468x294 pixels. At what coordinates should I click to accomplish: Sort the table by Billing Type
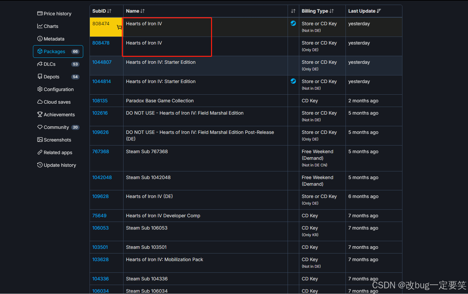(318, 11)
